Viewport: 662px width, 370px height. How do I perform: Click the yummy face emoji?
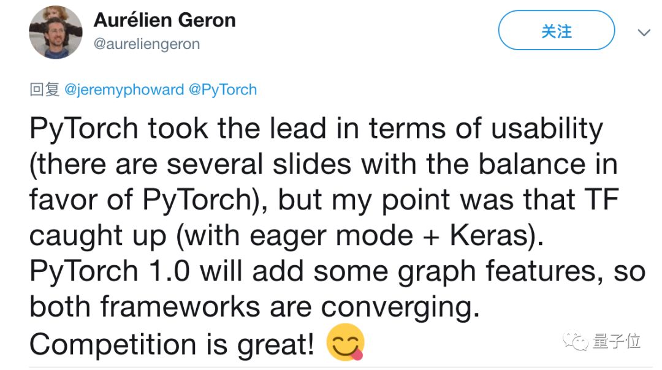click(x=345, y=342)
